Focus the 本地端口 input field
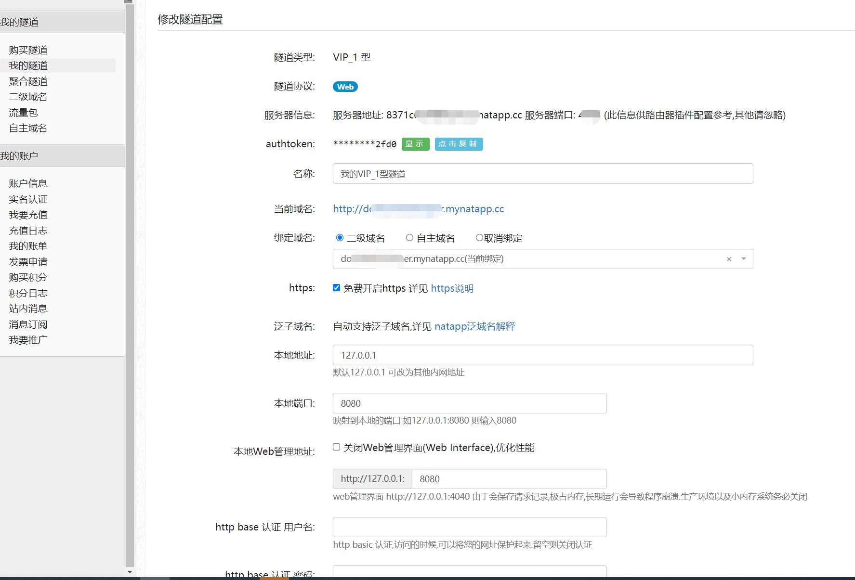 click(x=470, y=403)
